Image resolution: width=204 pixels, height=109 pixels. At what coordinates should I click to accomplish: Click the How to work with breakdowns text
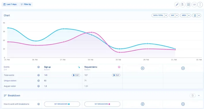click(16, 104)
